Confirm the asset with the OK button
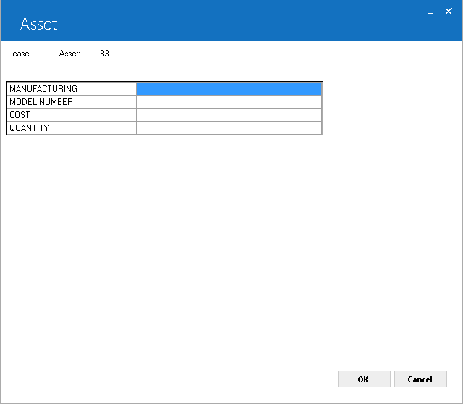 pos(364,379)
